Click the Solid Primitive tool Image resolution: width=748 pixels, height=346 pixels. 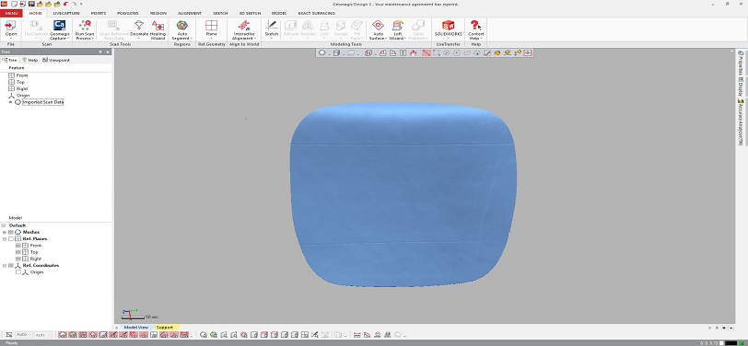[x=418, y=29]
